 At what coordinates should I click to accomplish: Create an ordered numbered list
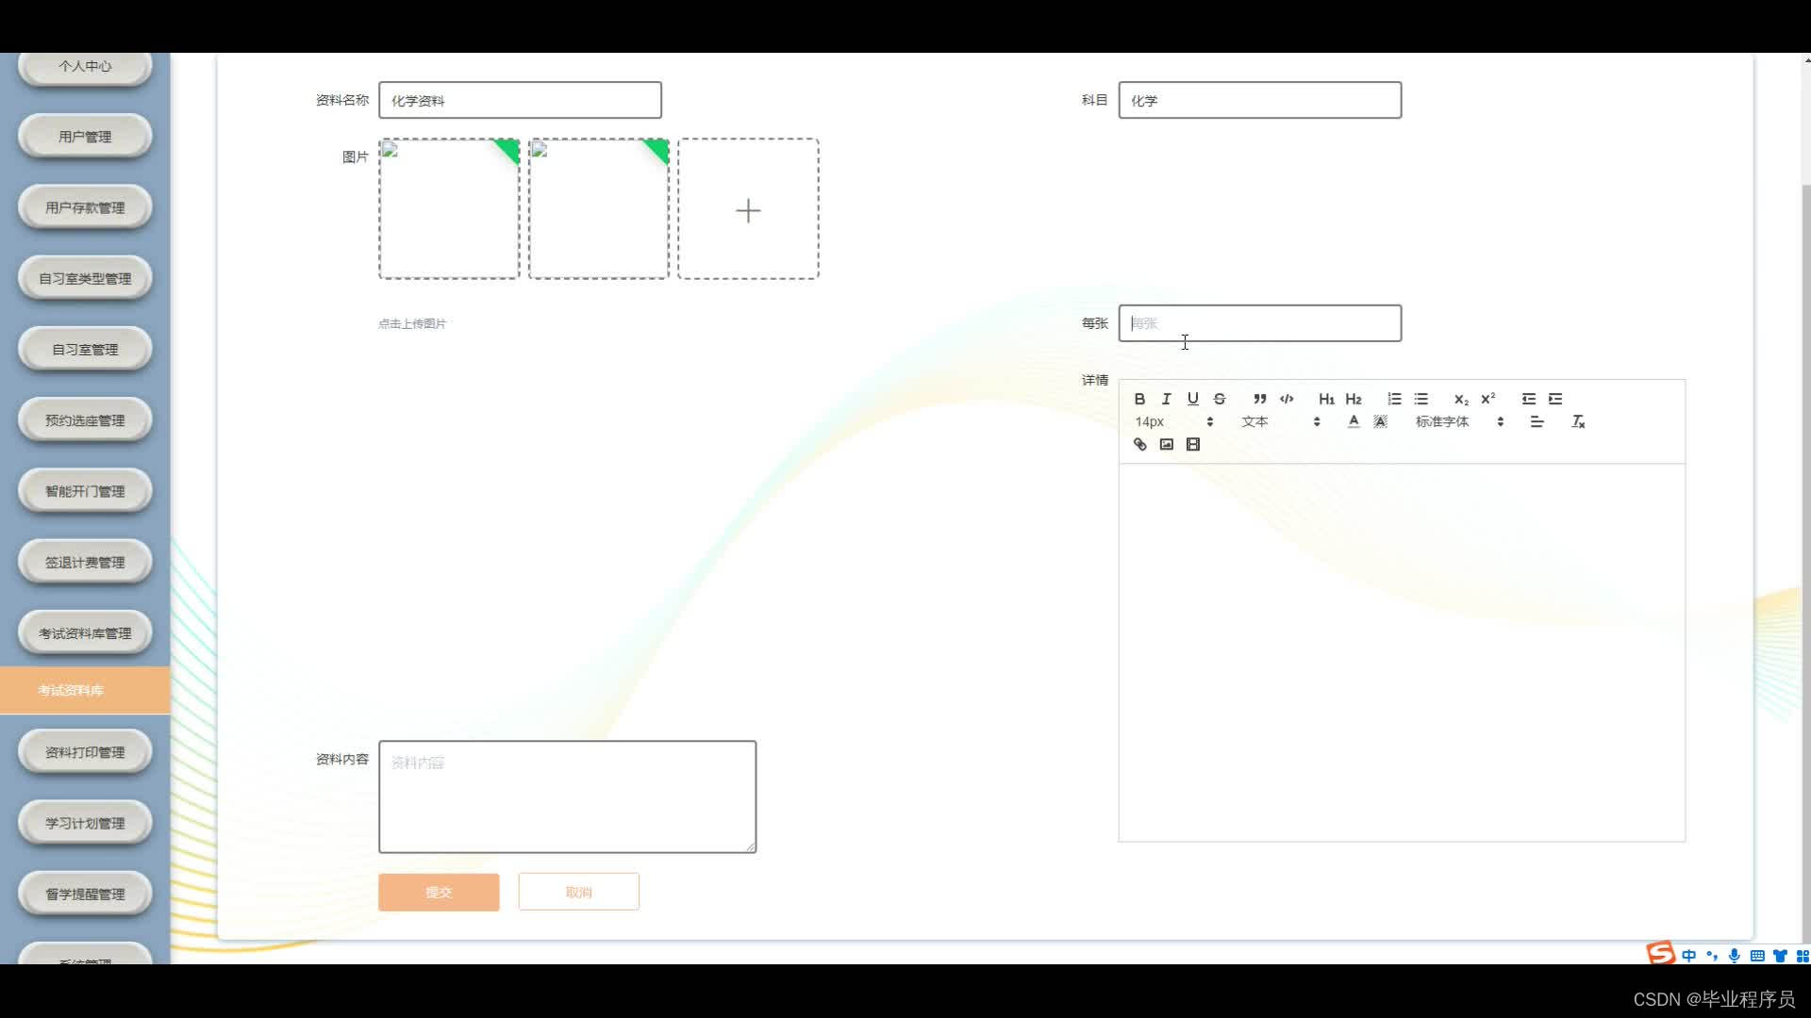tap(1394, 399)
